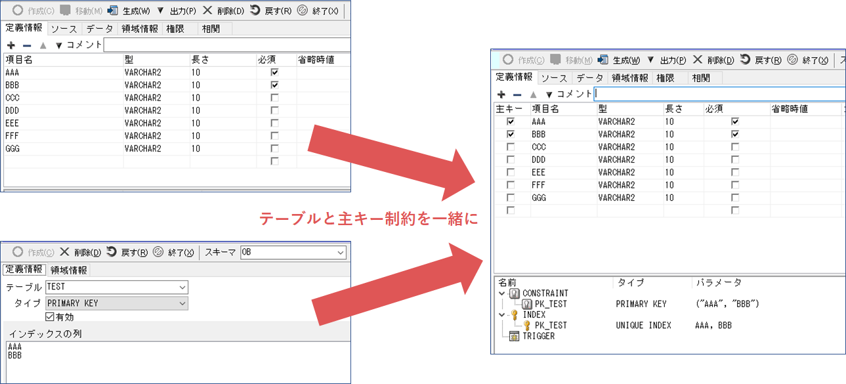Uncheck 主キー for BBB in right-hand window
Screen dimensions: 846x384
[x=511, y=134]
